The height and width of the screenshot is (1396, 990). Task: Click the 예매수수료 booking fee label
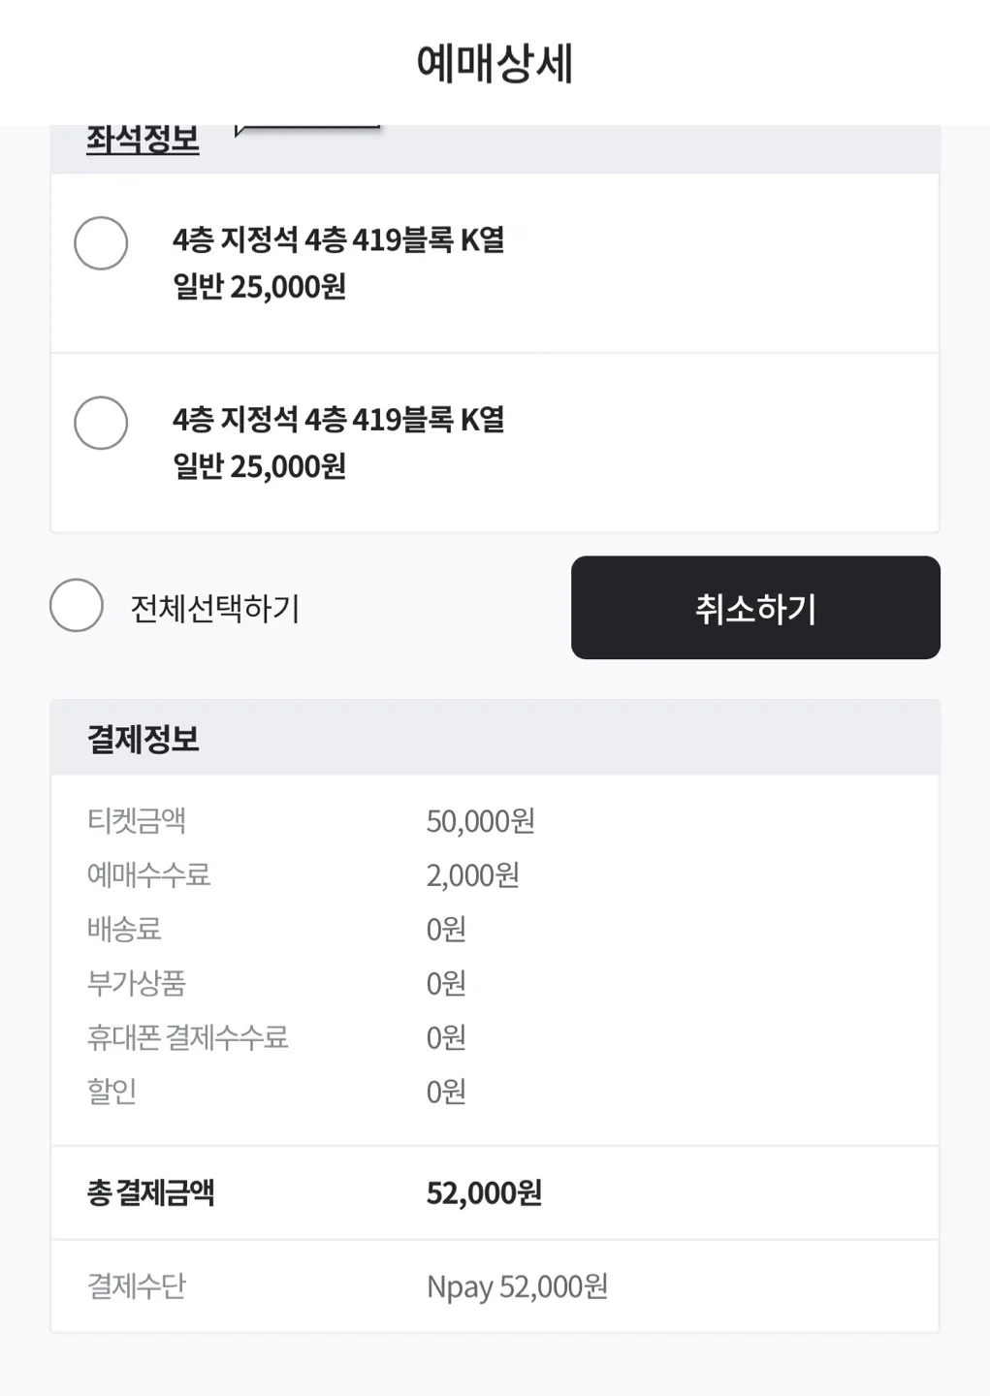148,874
